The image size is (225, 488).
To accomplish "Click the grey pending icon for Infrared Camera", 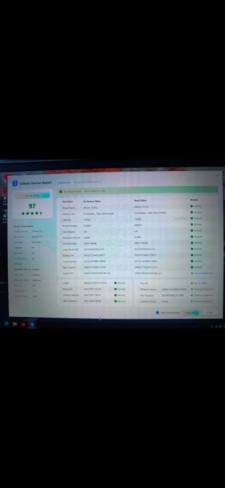I will click(192, 289).
